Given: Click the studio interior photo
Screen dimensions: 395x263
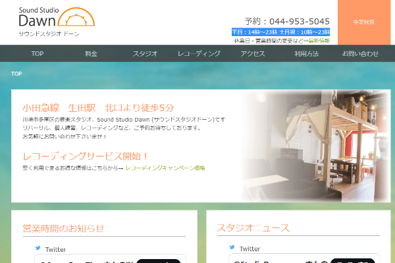Looking at the screenshot, I should (316, 146).
